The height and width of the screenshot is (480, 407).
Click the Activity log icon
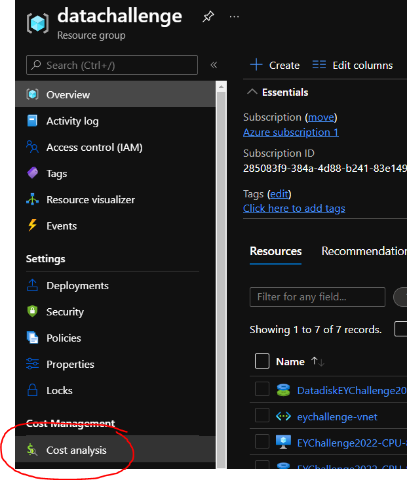pos(32,121)
